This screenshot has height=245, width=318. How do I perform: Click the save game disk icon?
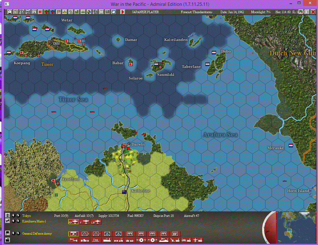(9, 12)
